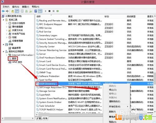Screen dimensions: 156x123
Task: Stop service with the square toolbar button
Action: [50, 11]
